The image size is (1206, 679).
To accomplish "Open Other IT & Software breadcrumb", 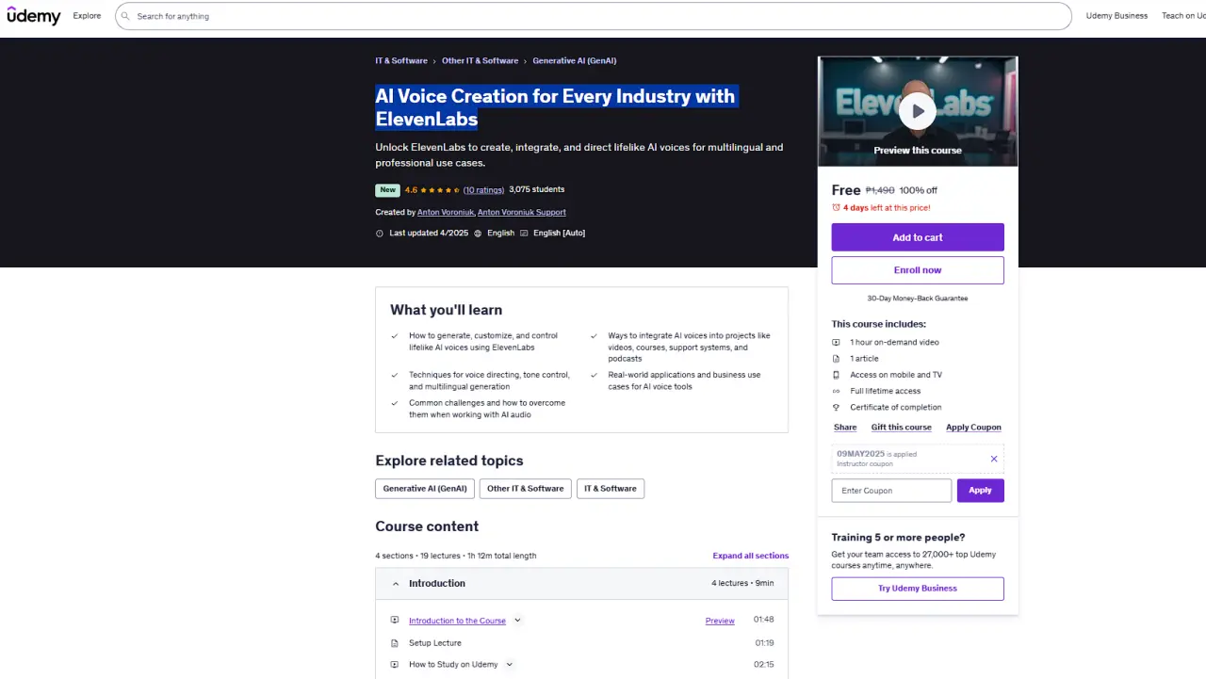I will coord(480,61).
